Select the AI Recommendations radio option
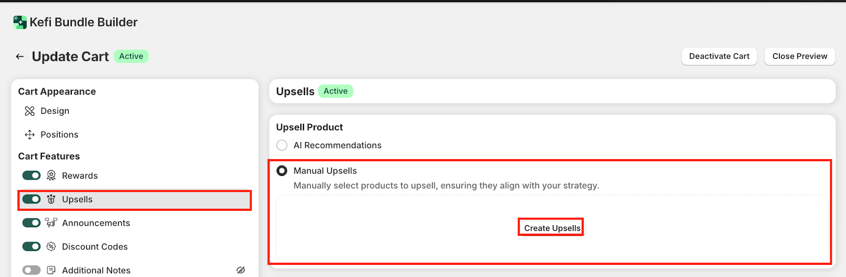This screenshot has width=846, height=277. (282, 145)
